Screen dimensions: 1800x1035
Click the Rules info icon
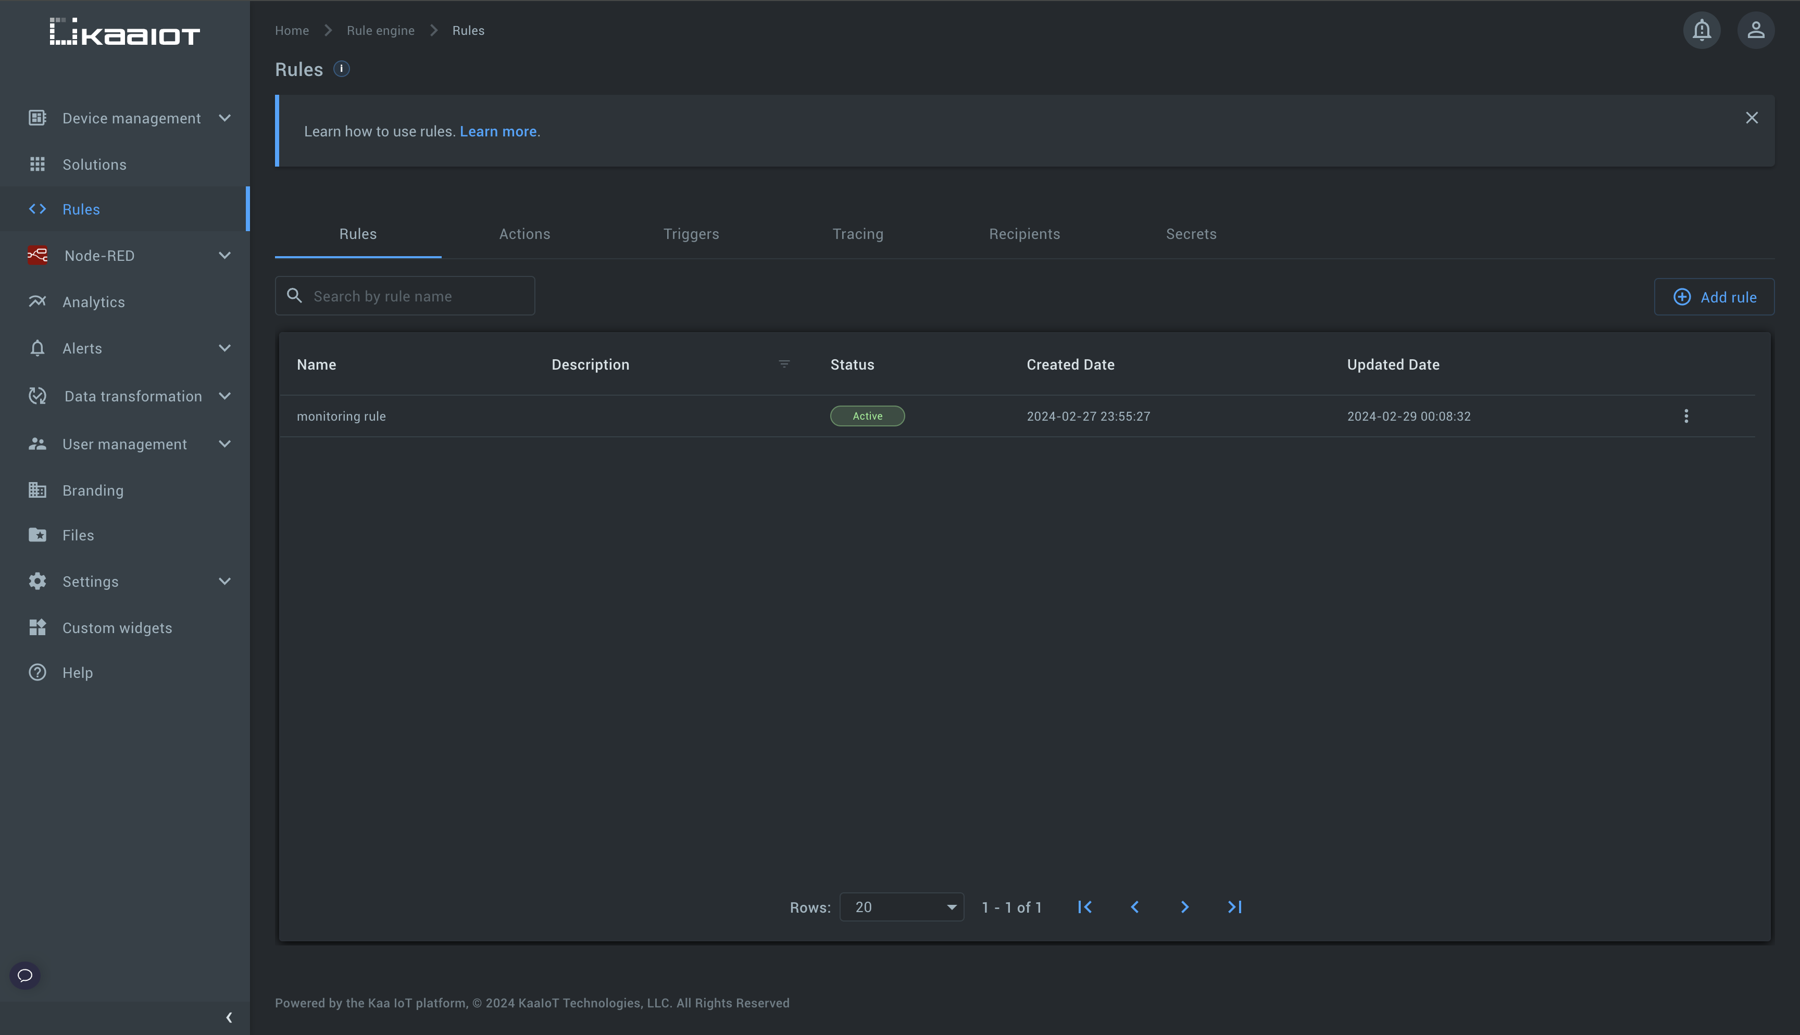341,69
